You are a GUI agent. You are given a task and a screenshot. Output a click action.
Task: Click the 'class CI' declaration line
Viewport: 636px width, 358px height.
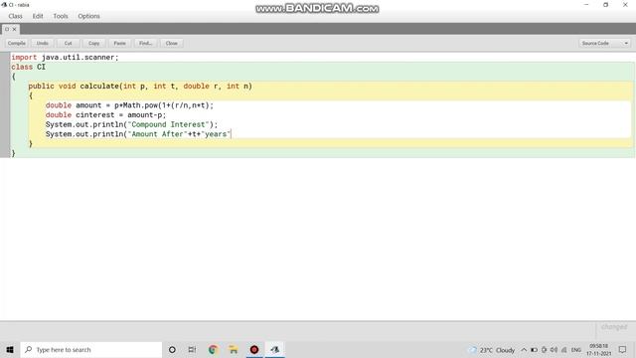click(28, 67)
